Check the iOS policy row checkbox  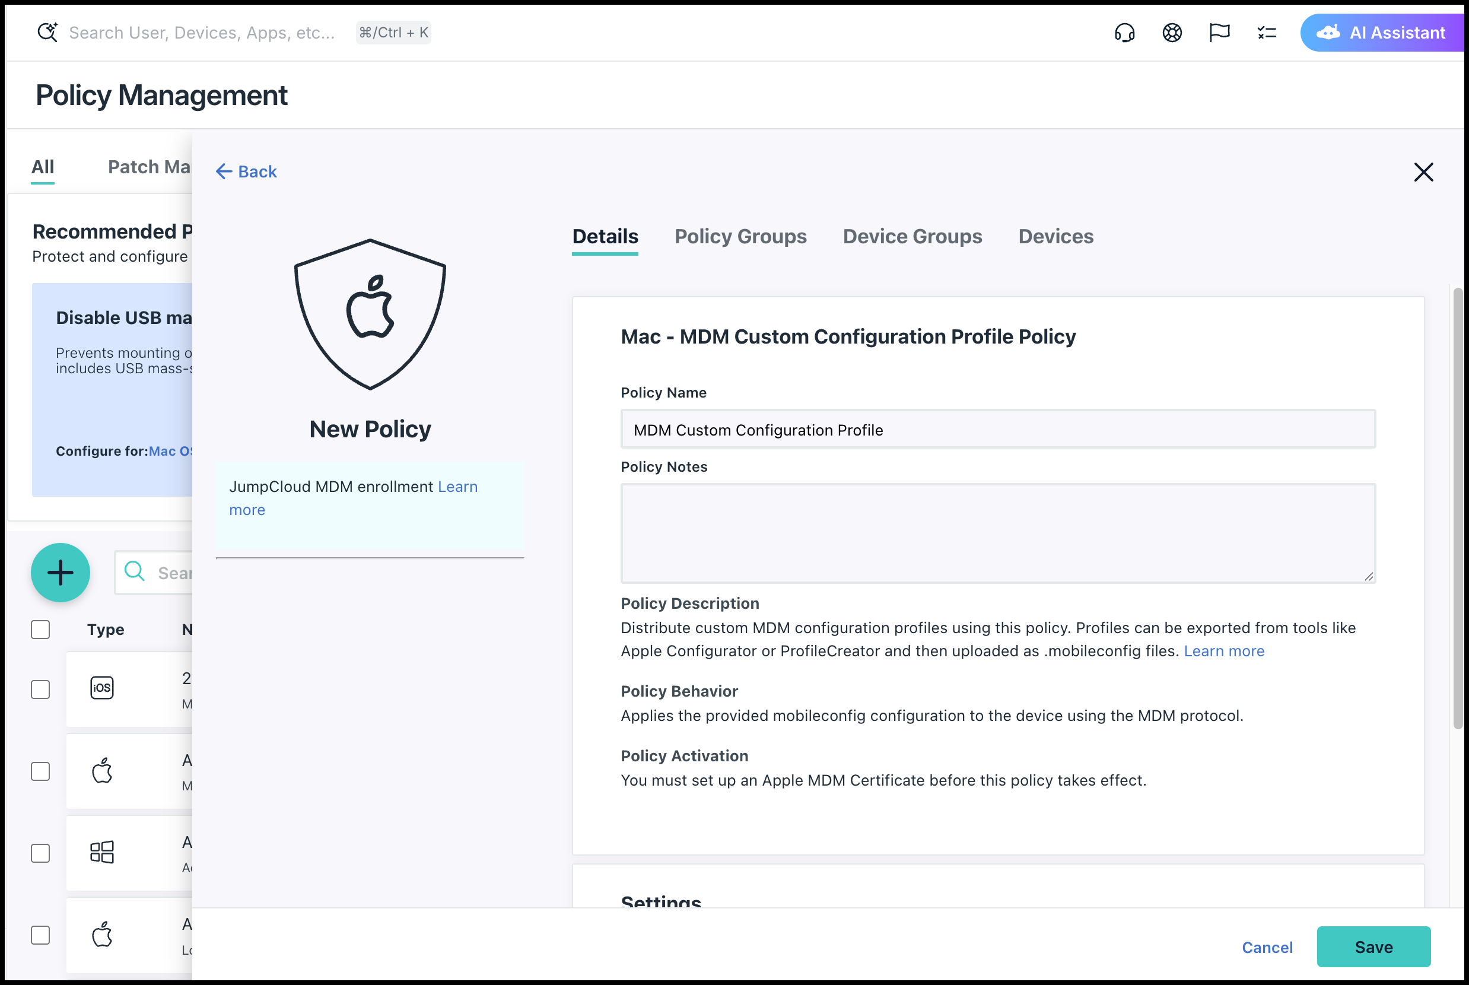tap(41, 689)
